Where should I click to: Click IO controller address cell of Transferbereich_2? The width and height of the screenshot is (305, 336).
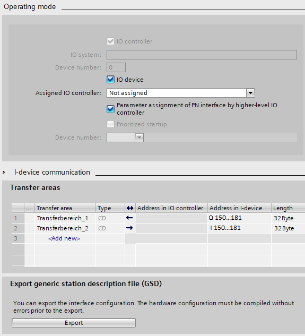(171, 228)
